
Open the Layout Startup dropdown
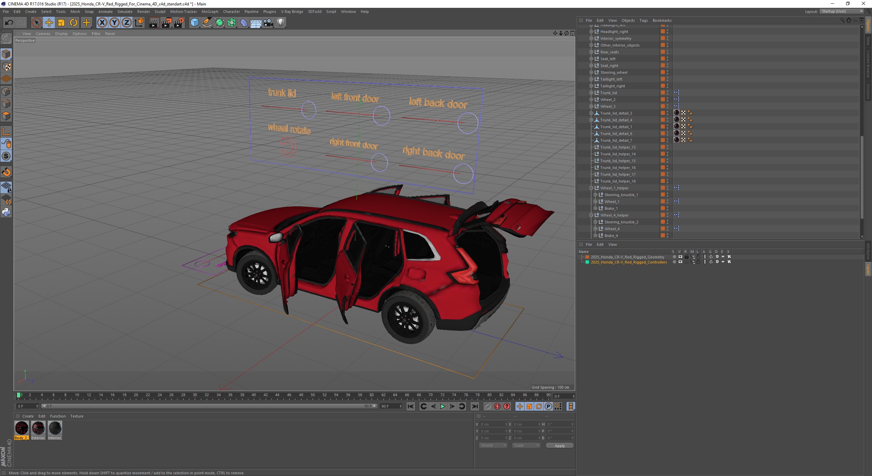842,11
